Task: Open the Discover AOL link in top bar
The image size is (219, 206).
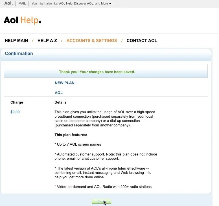Action: click(x=84, y=3)
